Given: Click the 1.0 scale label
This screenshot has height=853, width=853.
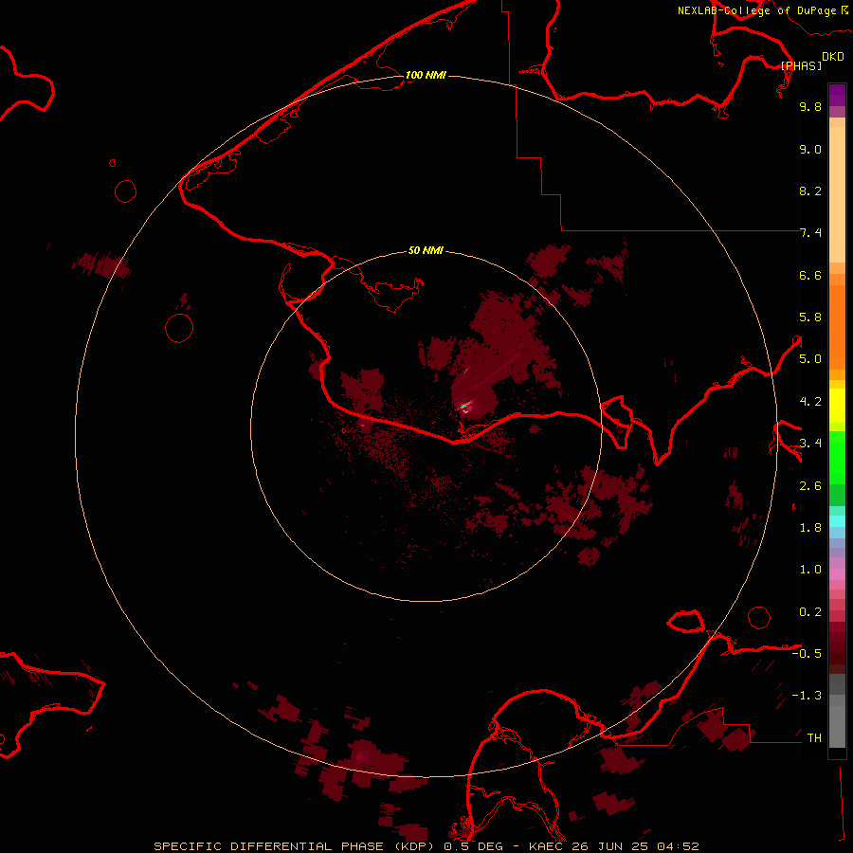Looking at the screenshot, I should tap(810, 570).
